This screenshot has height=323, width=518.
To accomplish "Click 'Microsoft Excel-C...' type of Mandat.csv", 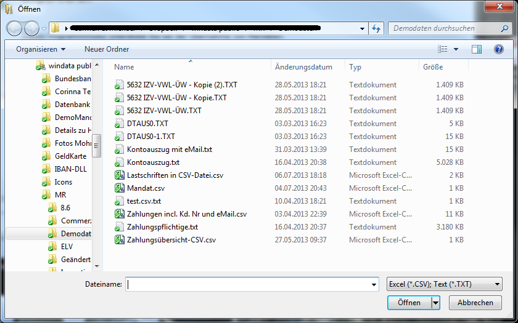I will pyautogui.click(x=380, y=188).
